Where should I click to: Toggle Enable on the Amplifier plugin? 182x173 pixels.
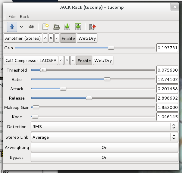tap(68, 38)
